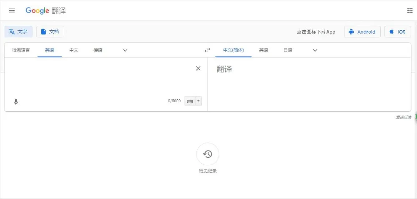The image size is (417, 199).
Task: Expand more target languages chevron
Action: [x=315, y=50]
